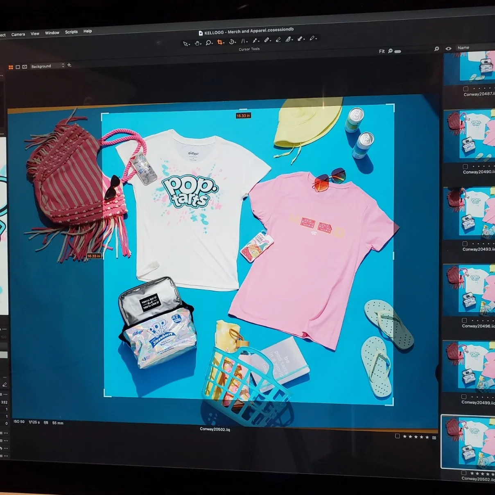Check the color tag box for Conway20502 thumbnail

coord(463,473)
